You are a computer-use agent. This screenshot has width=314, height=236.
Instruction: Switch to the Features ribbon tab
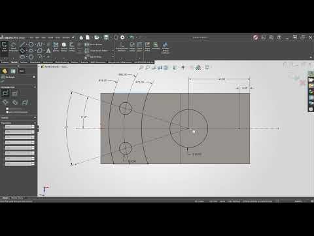(x=5, y=62)
